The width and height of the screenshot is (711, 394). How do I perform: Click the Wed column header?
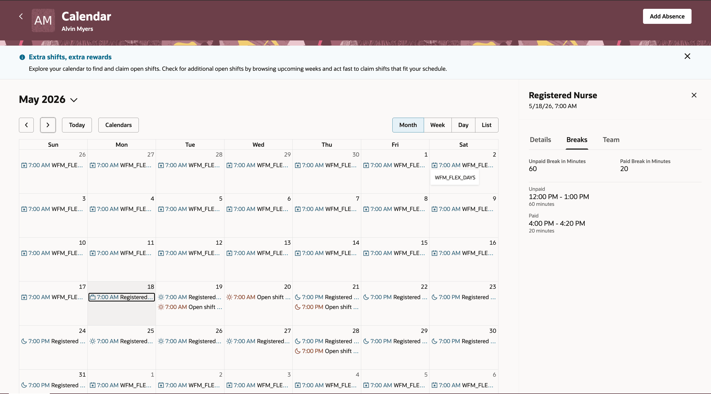[258, 144]
